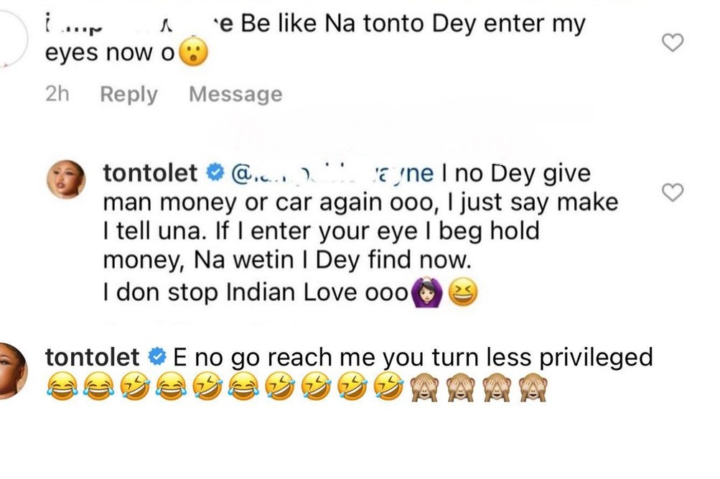720x479 pixels.
Task: Click the 2h timestamp
Action: pyautogui.click(x=57, y=94)
